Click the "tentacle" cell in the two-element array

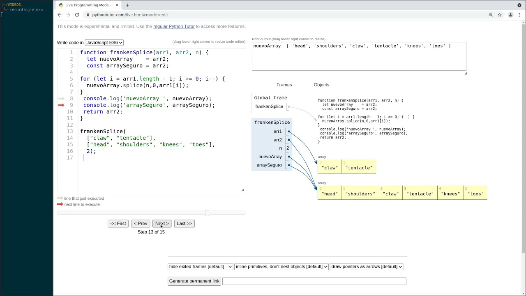click(359, 166)
